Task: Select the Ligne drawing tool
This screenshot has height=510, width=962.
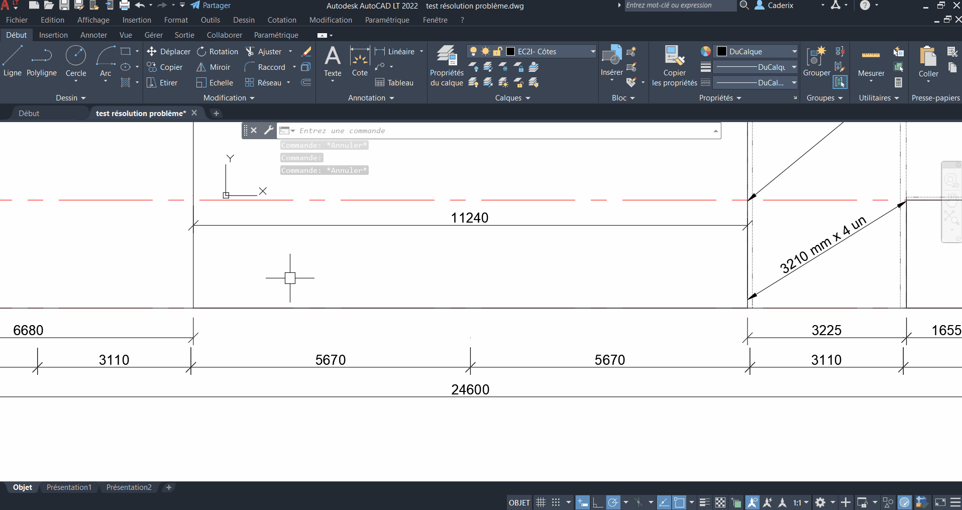Action: (12, 62)
